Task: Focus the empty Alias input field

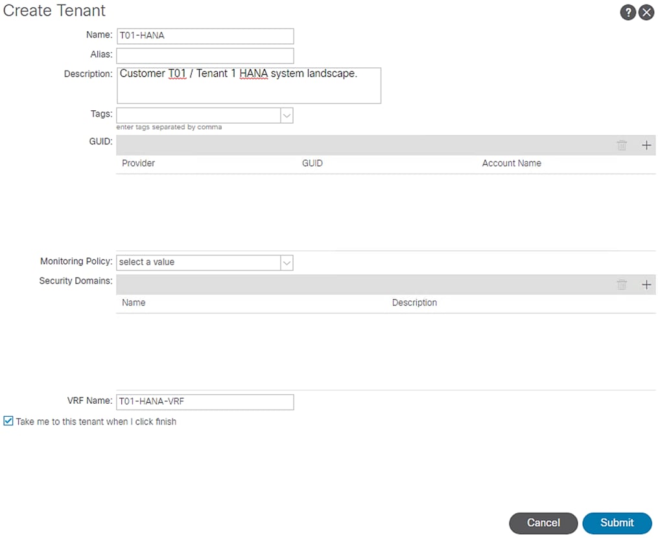Action: coord(205,56)
